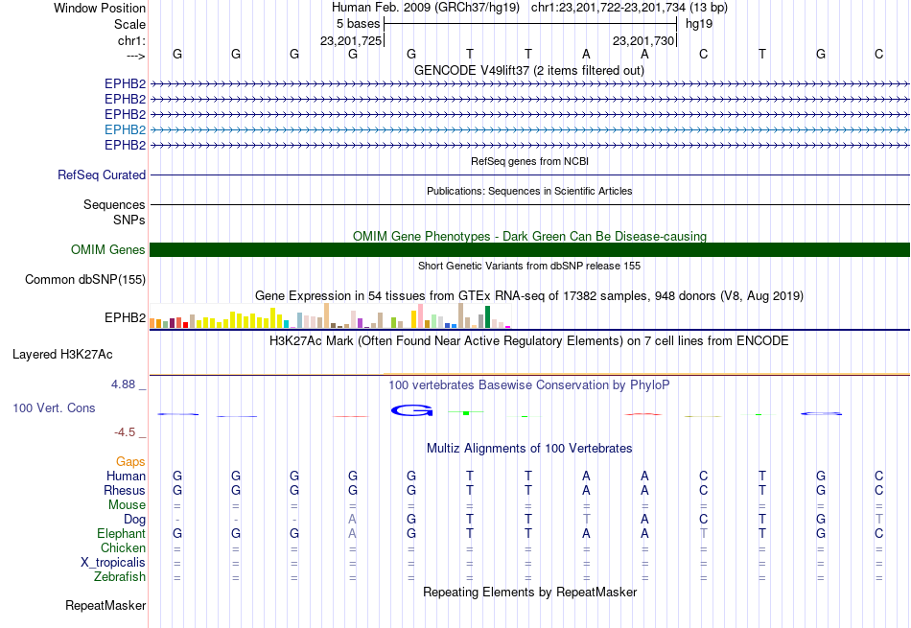This screenshot has width=911, height=628.
Task: Click the RepeatMasker track label
Action: click(105, 605)
